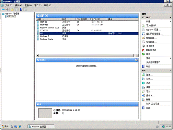Screen dimensions: 173x130
Task: Collapse the 快照 snapshots panel chevron
Action: [136, 60]
